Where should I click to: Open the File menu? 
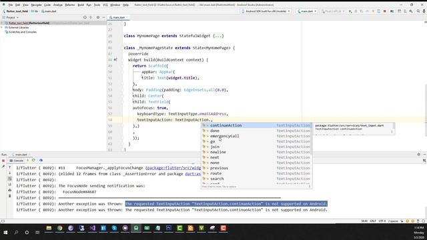11,5
